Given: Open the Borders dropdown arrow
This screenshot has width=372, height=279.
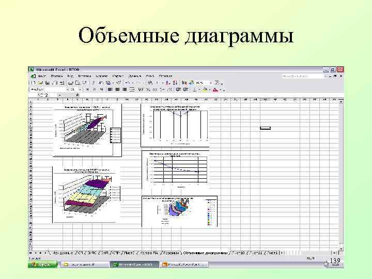Looking at the screenshot, I should pos(199,89).
